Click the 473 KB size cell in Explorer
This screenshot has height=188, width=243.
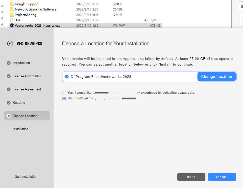155,25
